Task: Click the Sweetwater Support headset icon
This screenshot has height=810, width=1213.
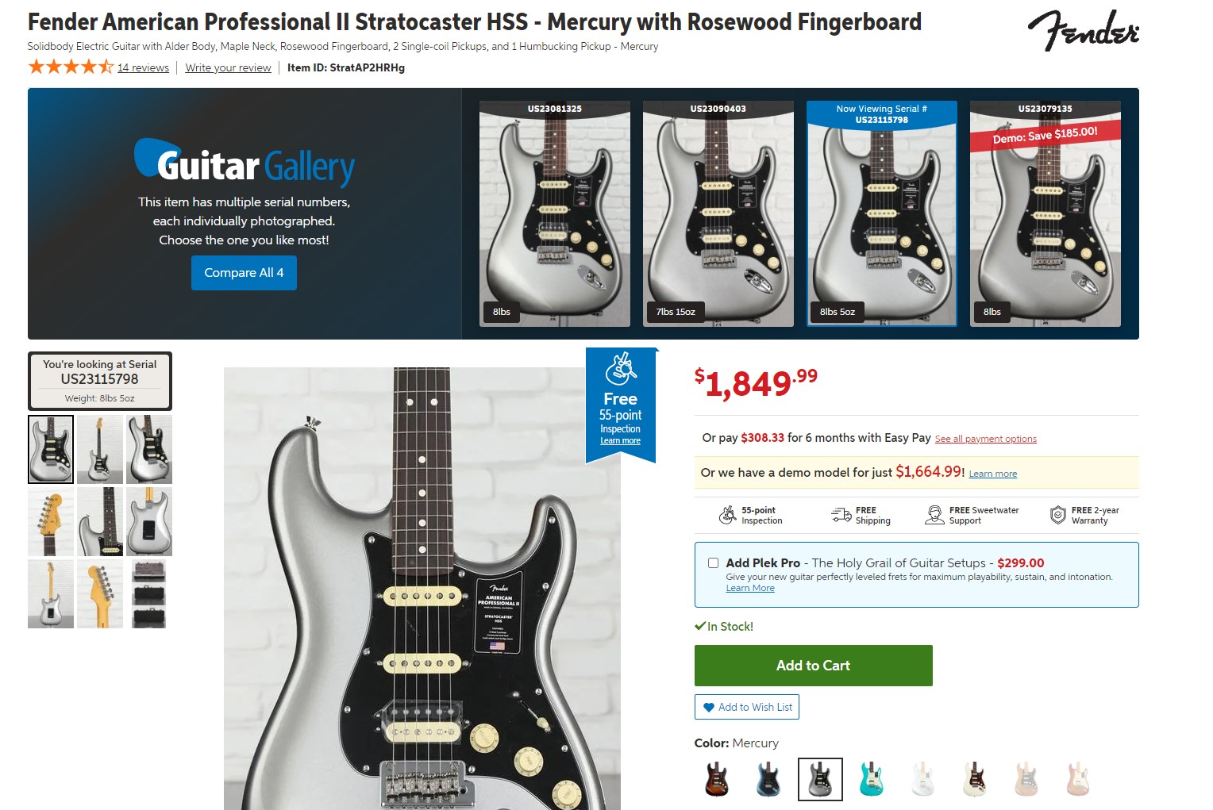Action: (934, 516)
